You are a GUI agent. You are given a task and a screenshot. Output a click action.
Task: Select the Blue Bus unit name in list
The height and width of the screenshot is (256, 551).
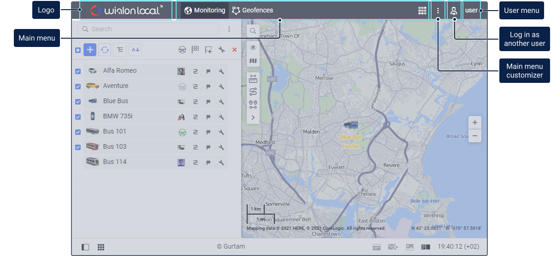tap(116, 101)
